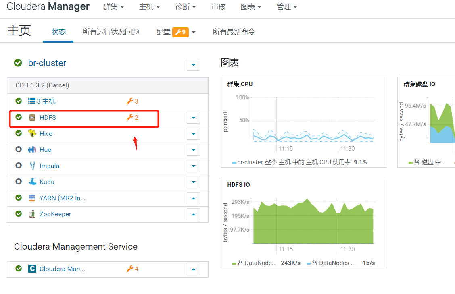Click the HDFS IO green area chart
Viewport: 455px width, 294px height.
click(x=313, y=221)
